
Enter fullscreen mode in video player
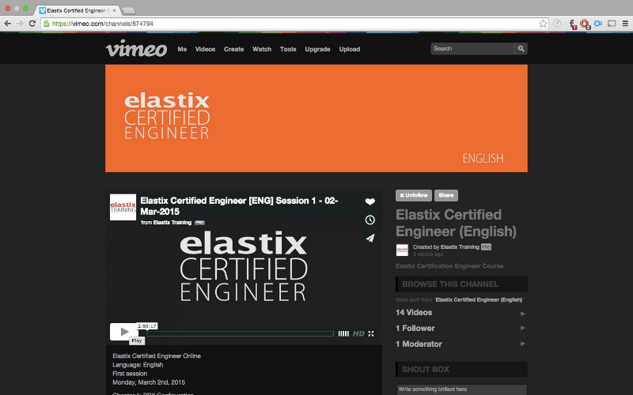click(370, 333)
